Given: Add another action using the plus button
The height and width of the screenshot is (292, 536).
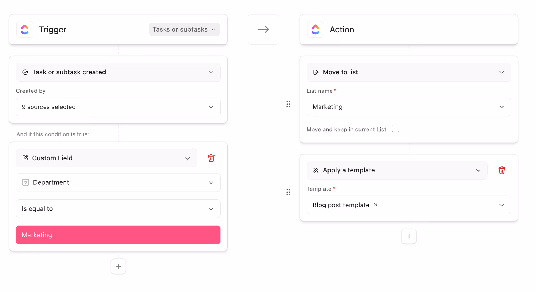Looking at the screenshot, I should click(x=409, y=236).
